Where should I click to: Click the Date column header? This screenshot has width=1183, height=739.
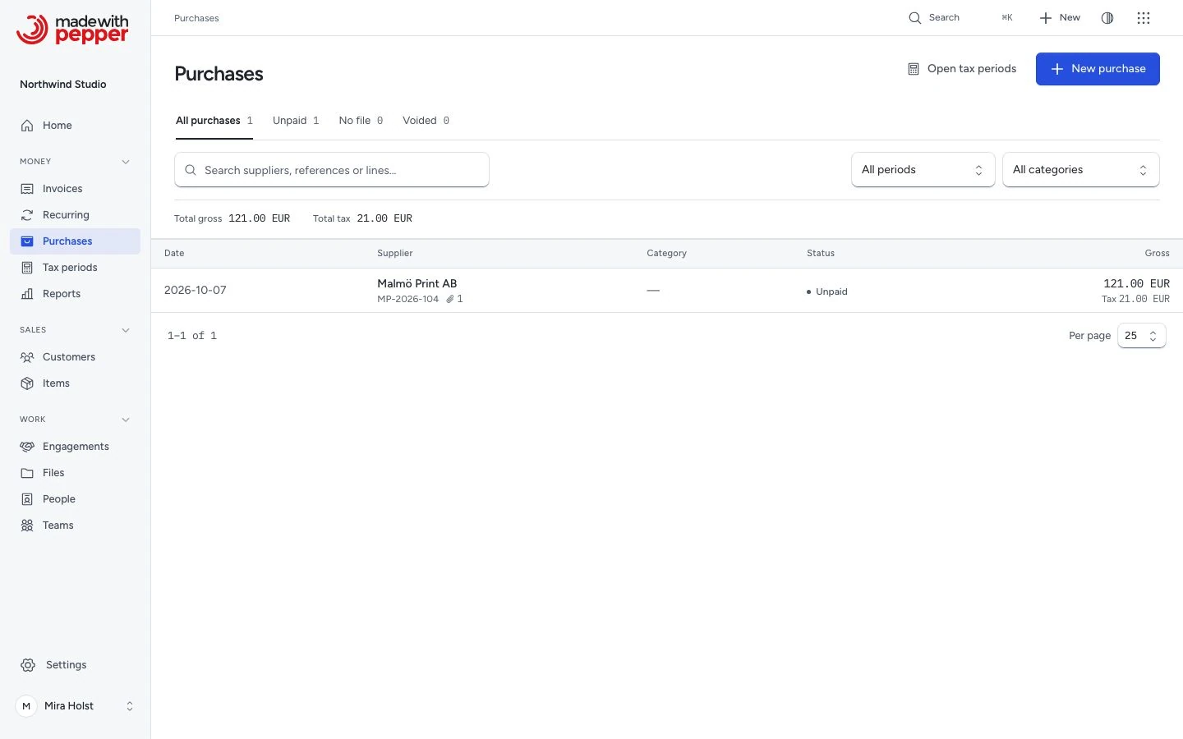[174, 254]
